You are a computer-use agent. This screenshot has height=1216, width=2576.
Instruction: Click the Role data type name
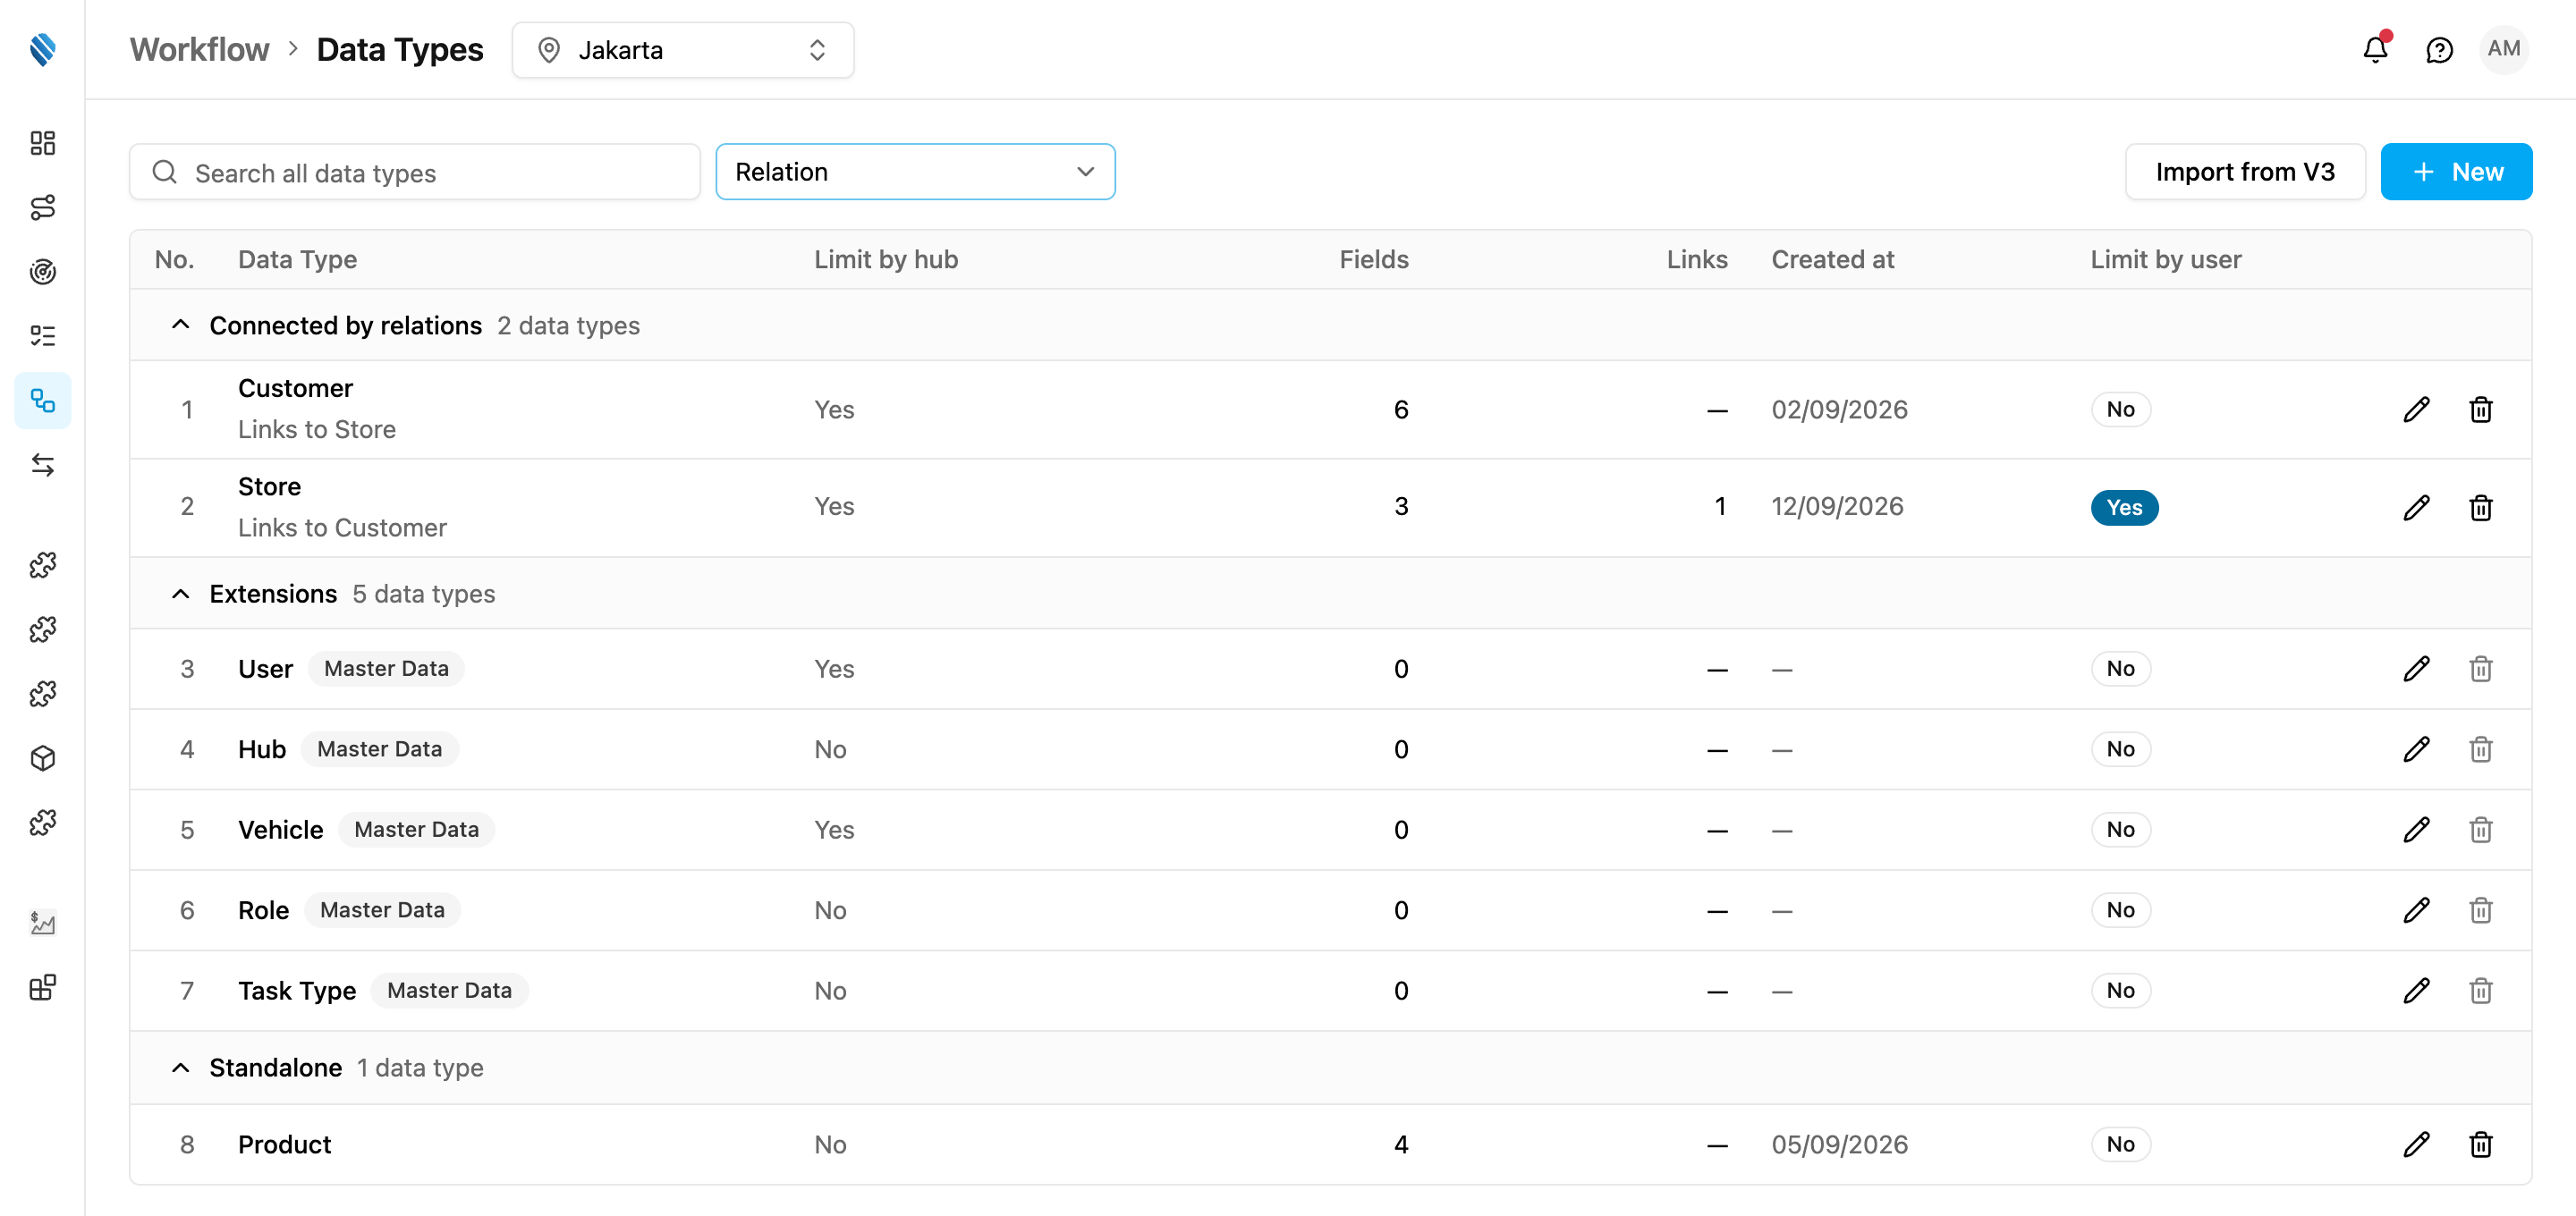(x=263, y=910)
